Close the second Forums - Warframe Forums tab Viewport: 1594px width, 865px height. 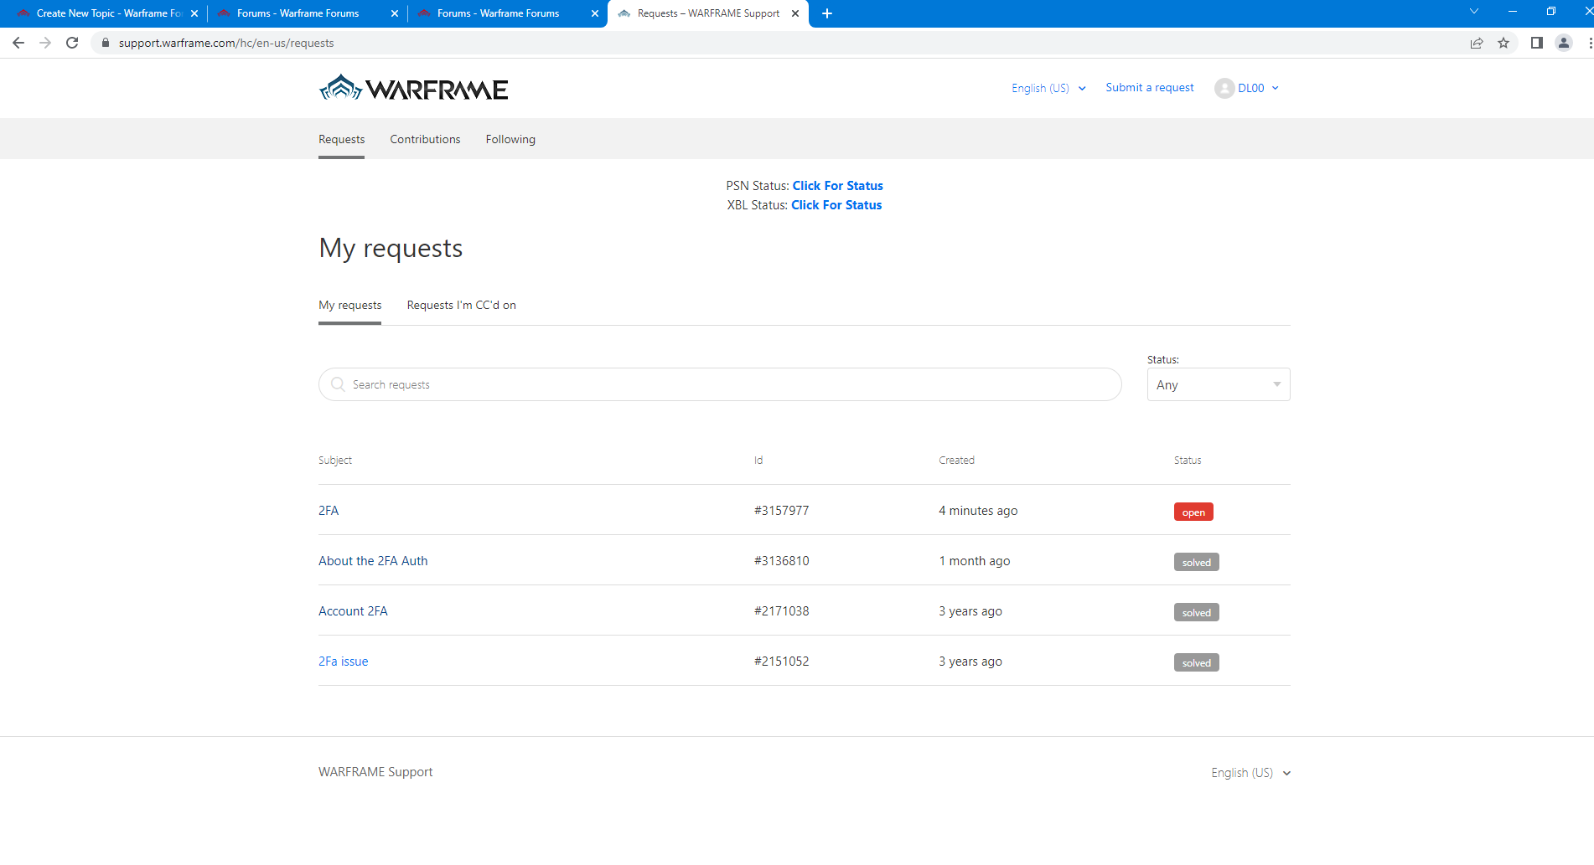pyautogui.click(x=595, y=13)
